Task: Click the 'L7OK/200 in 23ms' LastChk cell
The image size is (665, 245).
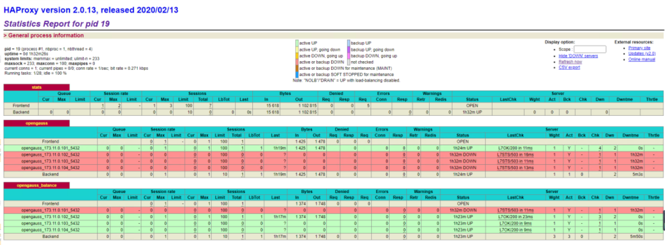Action: [x=516, y=217]
